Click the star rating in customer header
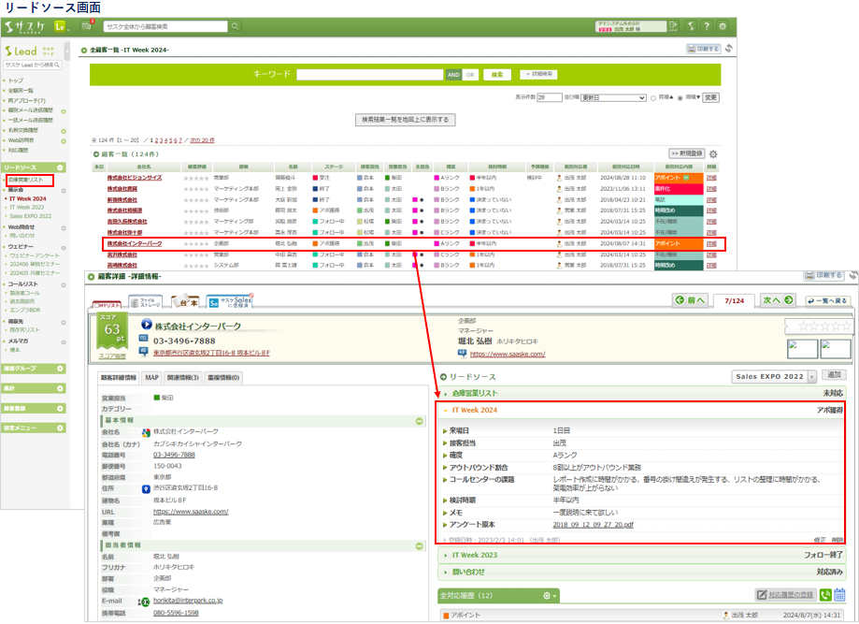The height and width of the screenshot is (624, 859). pyautogui.click(x=824, y=327)
